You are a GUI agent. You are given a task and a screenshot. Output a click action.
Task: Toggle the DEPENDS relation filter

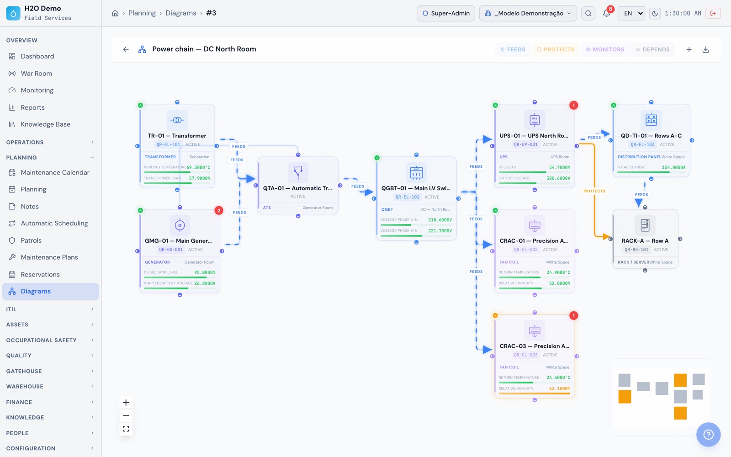coord(652,49)
